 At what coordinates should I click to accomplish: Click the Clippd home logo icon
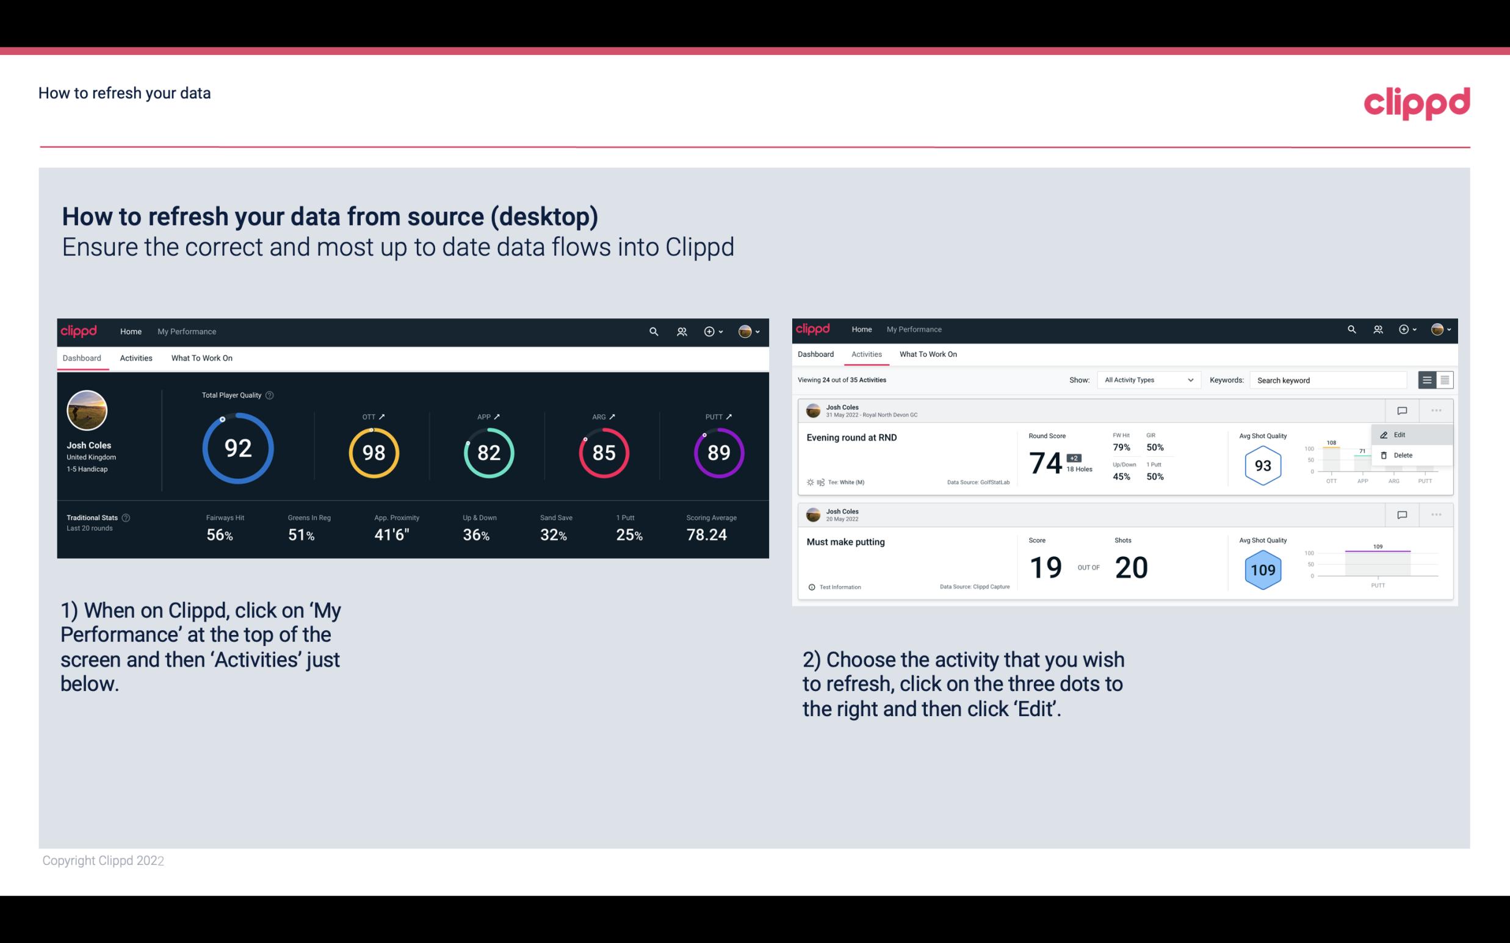(81, 331)
